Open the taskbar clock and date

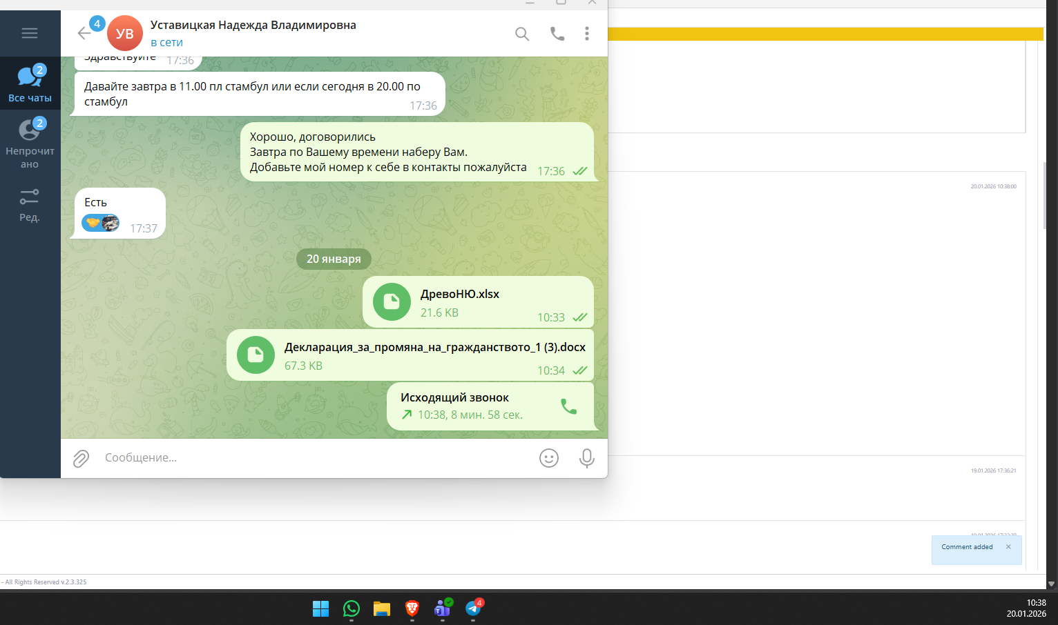tap(1027, 608)
